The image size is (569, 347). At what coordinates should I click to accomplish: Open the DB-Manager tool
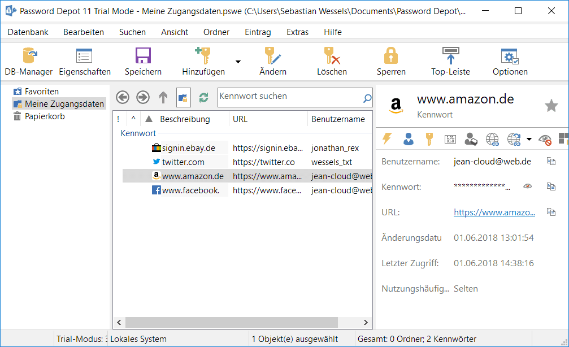29,62
